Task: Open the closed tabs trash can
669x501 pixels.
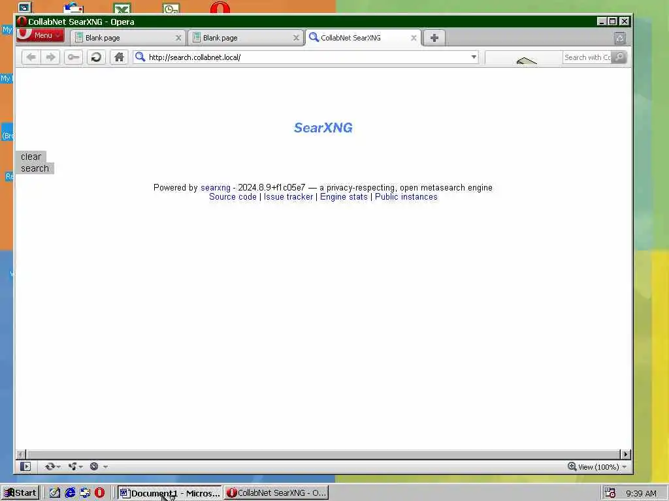Action: (x=620, y=38)
